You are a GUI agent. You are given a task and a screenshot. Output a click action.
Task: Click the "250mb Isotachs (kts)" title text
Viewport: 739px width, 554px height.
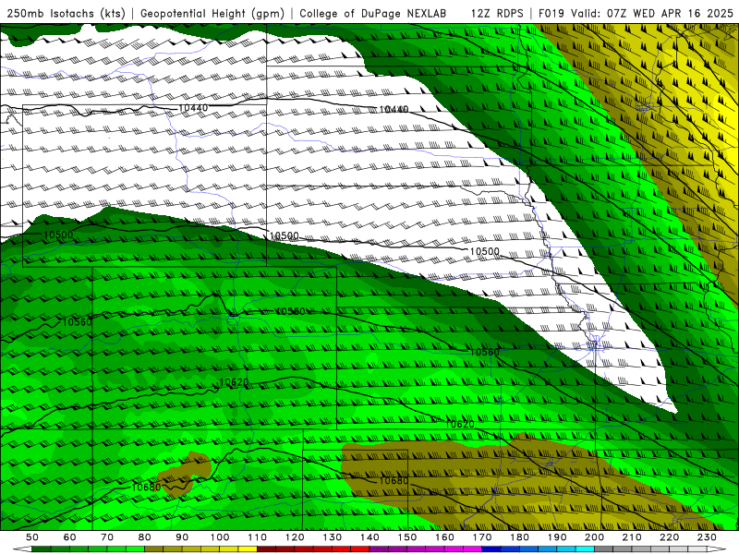(67, 13)
